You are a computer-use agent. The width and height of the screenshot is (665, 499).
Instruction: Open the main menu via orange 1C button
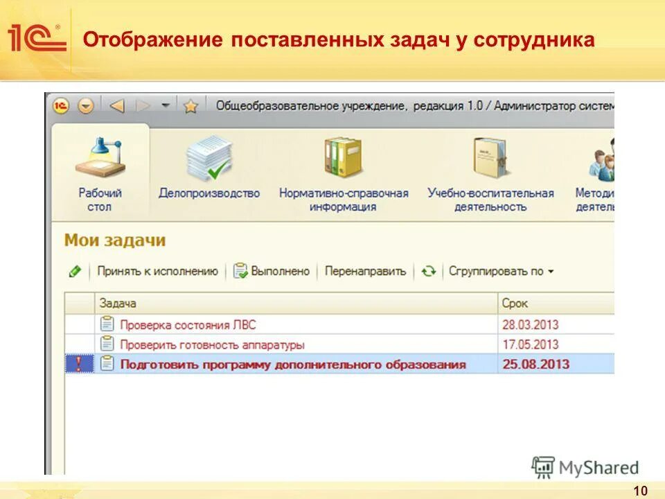(62, 105)
